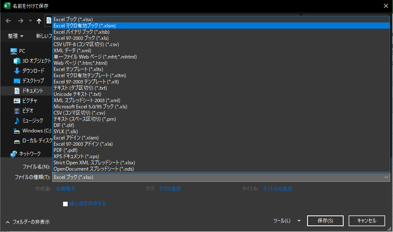Click 保存(S) button

tap(325, 221)
